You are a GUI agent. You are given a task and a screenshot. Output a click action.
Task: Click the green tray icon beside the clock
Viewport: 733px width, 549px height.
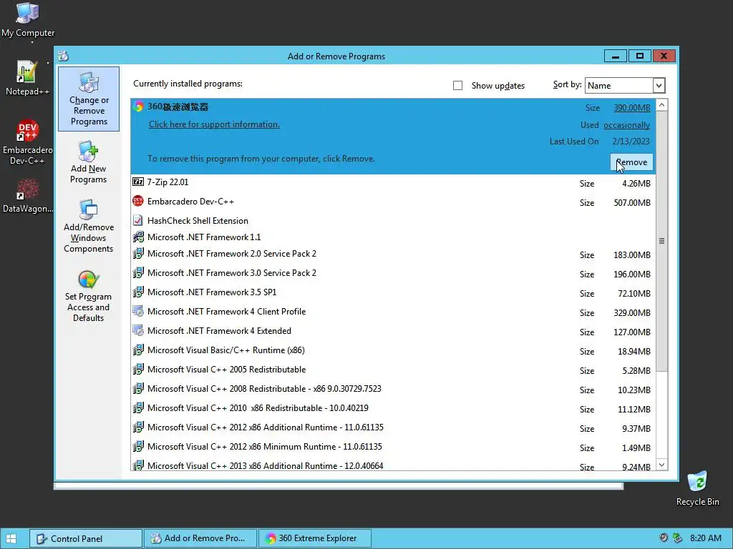pyautogui.click(x=677, y=538)
